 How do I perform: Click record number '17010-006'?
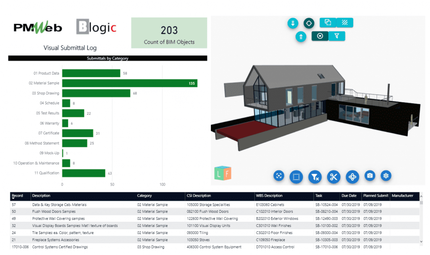[x=20, y=247]
